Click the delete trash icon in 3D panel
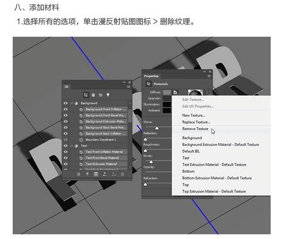Image resolution: width=282 pixels, height=239 pixels. [123, 174]
